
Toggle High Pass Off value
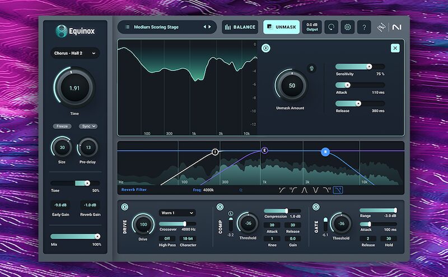167,238
